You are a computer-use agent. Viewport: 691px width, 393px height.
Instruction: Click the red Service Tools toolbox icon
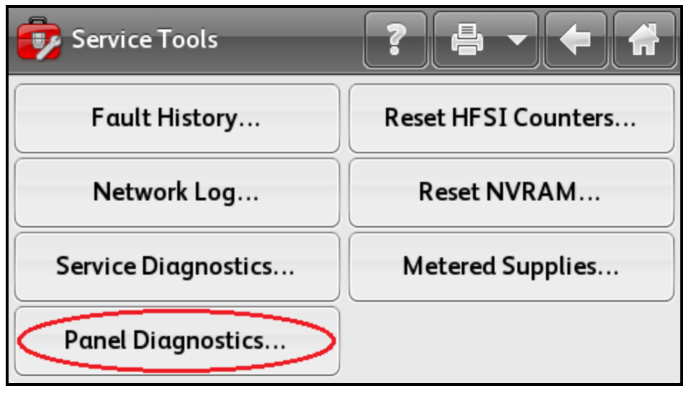point(39,39)
